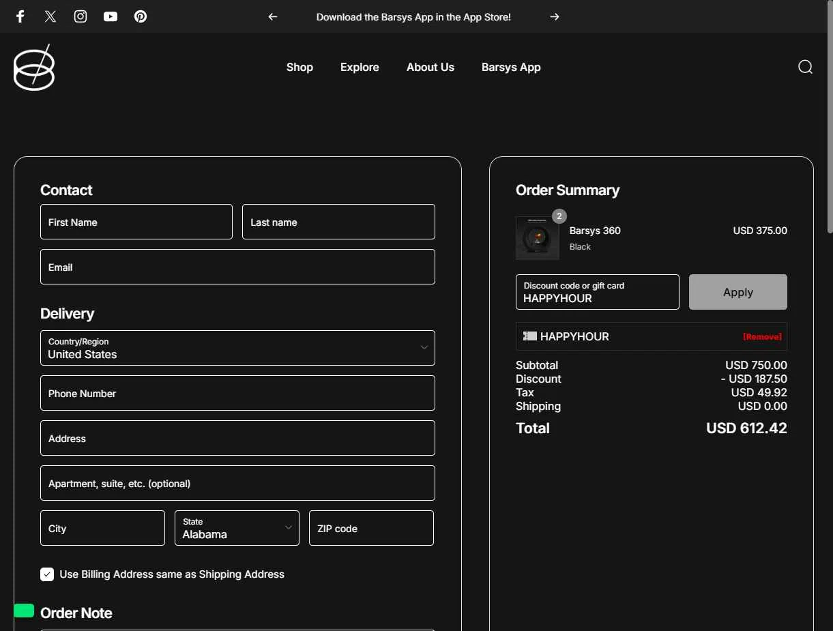Click the USD 375.00 item price
The image size is (833, 631).
pyautogui.click(x=760, y=231)
